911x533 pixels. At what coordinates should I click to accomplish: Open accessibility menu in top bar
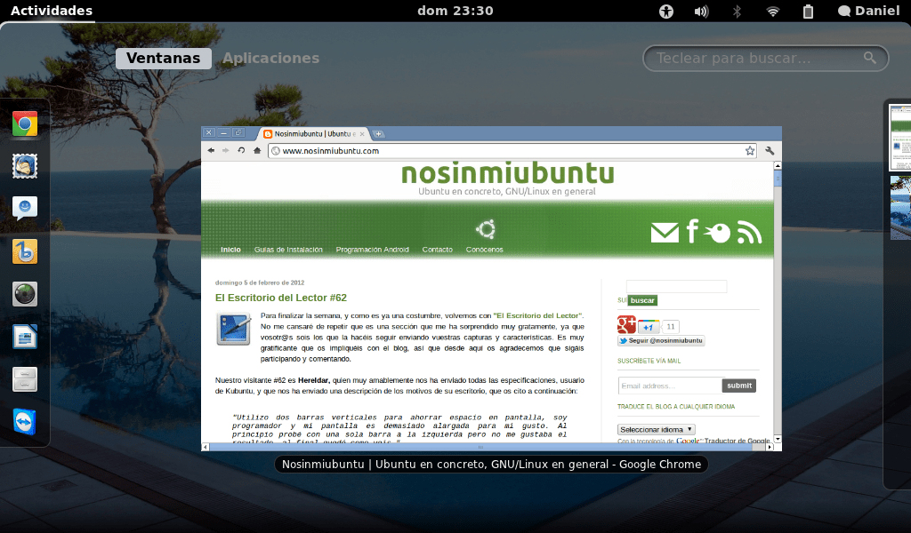pyautogui.click(x=666, y=11)
